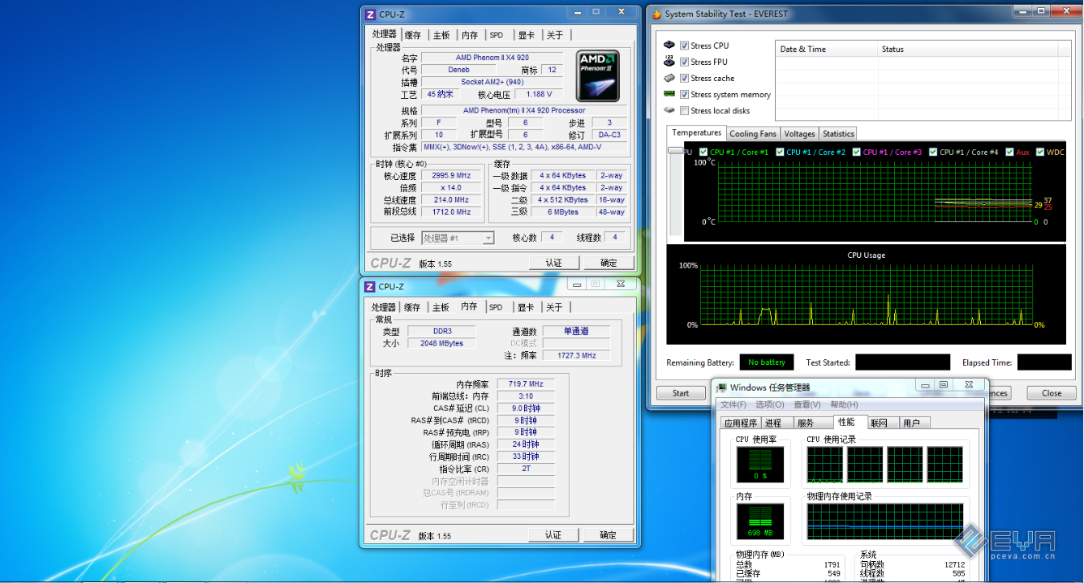Viewport: 1084px width, 583px height.
Task: Toggle the CPU #1 / Core #3 legend checkbox
Action: tap(857, 152)
